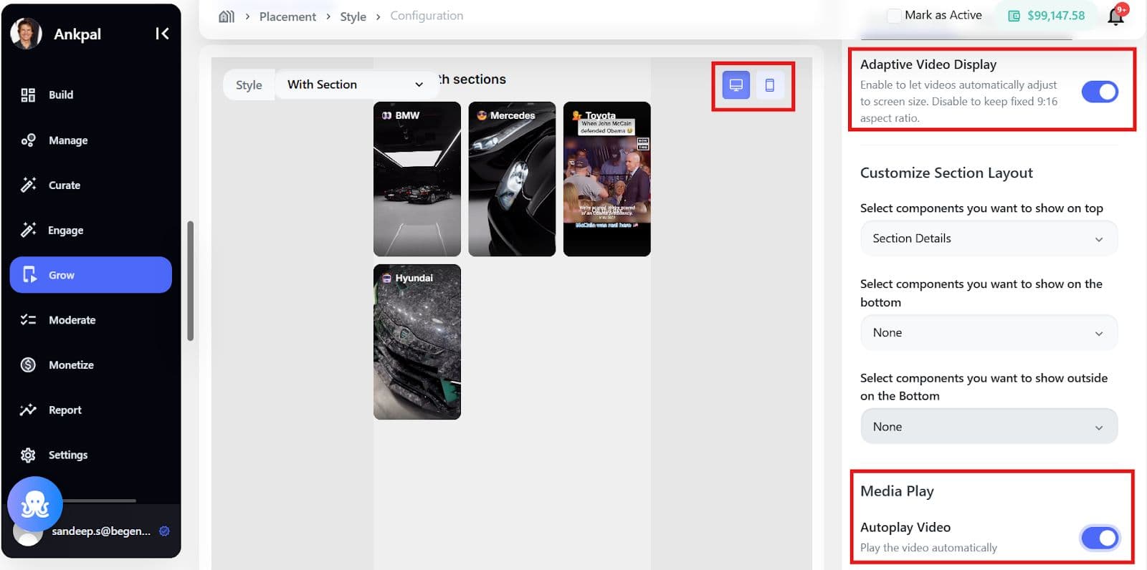Check the Mark as Active checkbox
The width and height of the screenshot is (1147, 570).
click(894, 16)
